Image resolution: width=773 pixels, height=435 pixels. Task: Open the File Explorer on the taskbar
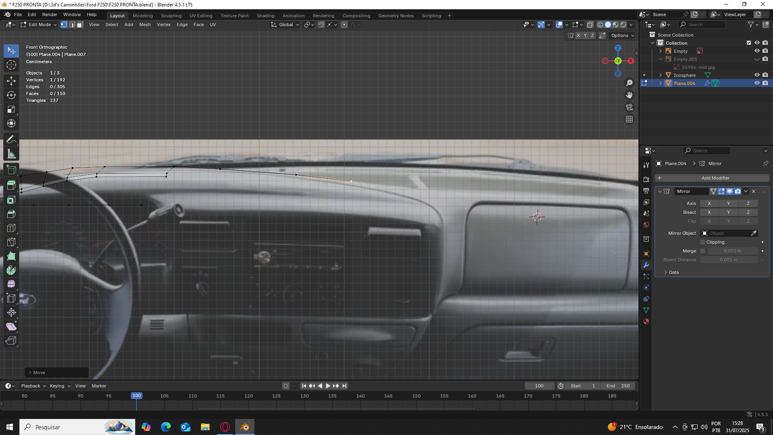[x=205, y=427]
